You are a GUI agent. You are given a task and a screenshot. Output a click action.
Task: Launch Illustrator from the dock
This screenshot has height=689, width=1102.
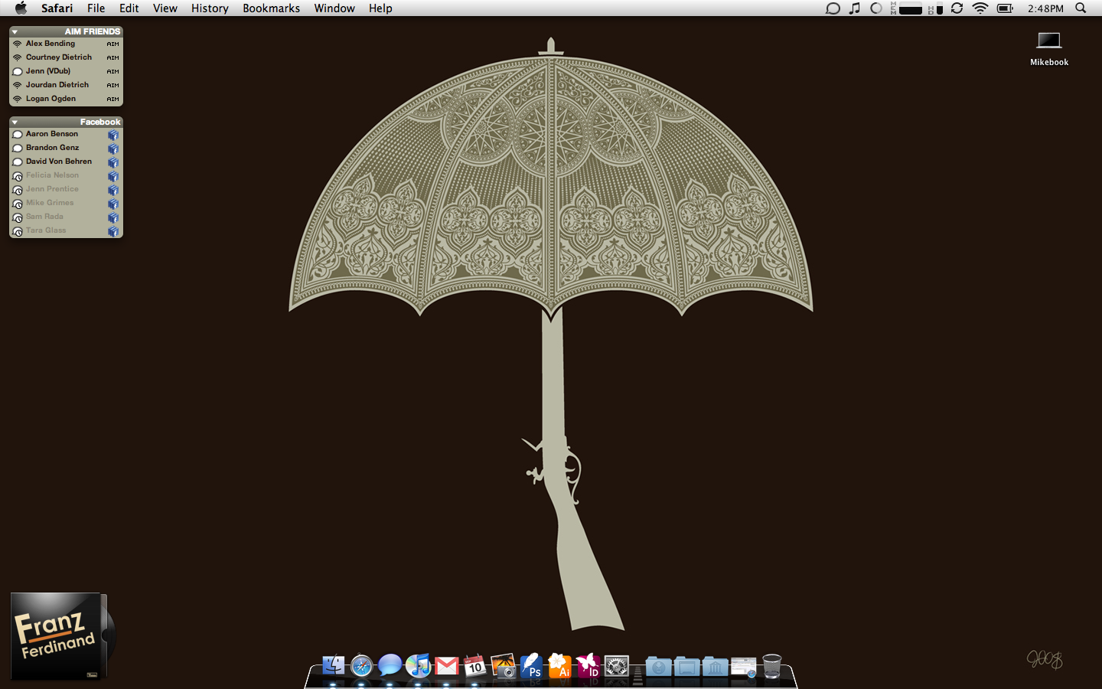[559, 666]
